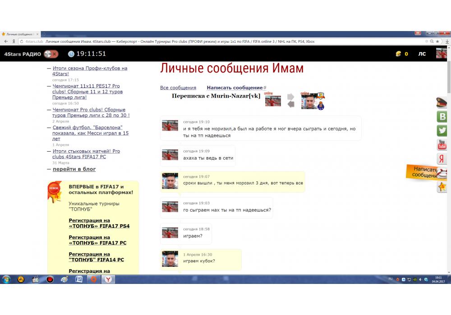Click the user avatar in the top bar
This screenshot has width=451, height=315.
(441, 54)
